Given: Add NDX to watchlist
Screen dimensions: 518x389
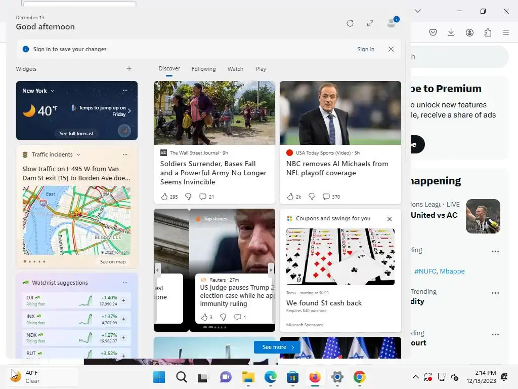Looking at the screenshot, I should [x=123, y=338].
